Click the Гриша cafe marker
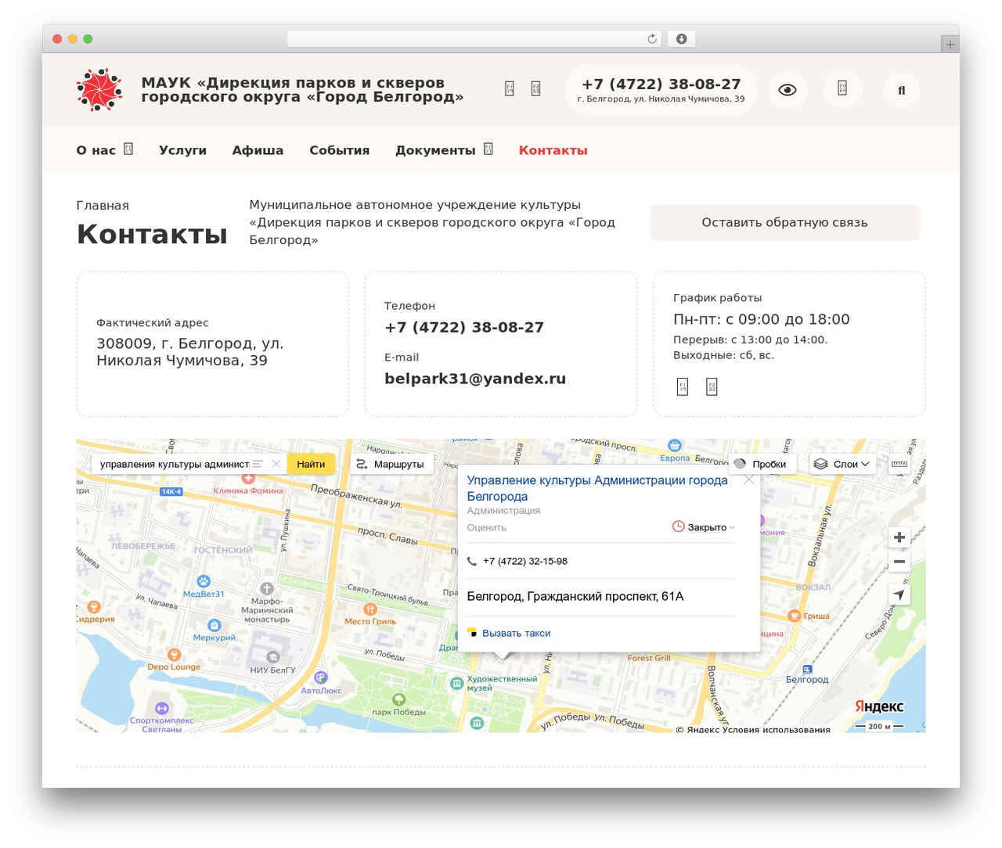Viewport: 1002px width, 848px height. pyautogui.click(x=794, y=616)
